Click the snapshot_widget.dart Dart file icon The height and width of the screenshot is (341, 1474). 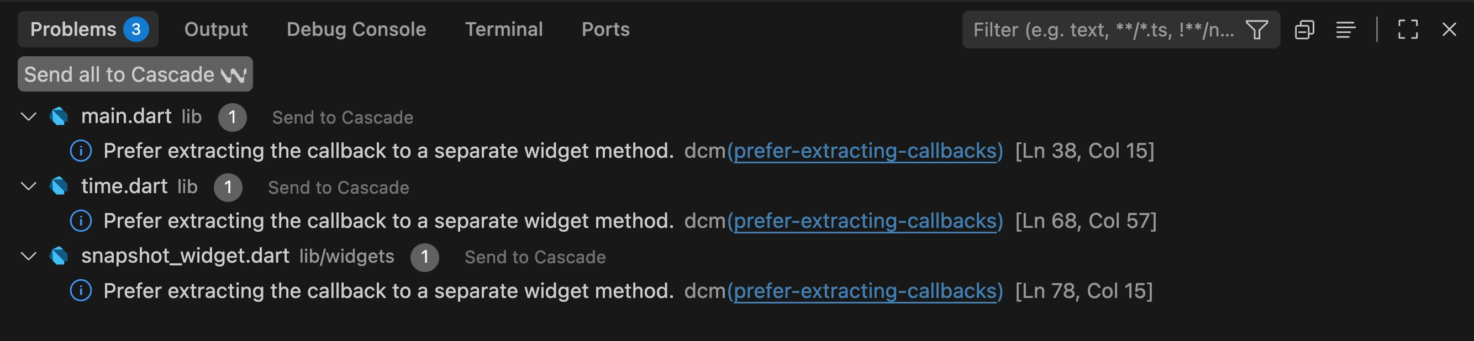coord(59,256)
